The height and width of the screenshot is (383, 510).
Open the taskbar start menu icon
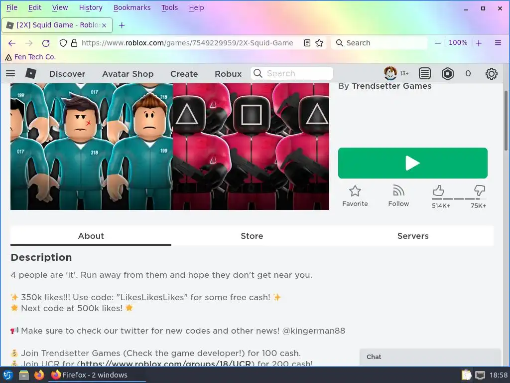(8, 375)
